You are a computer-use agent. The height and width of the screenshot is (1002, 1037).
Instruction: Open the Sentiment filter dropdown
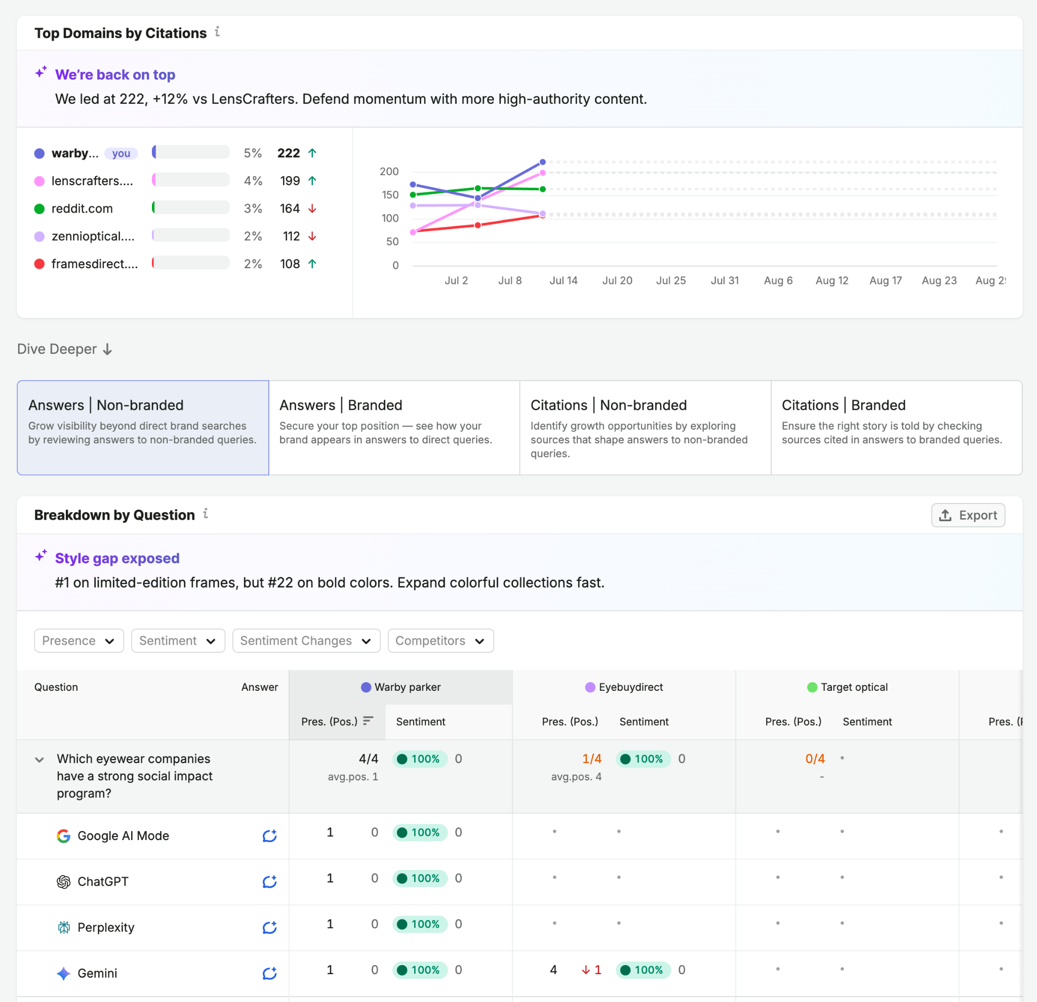coord(178,640)
